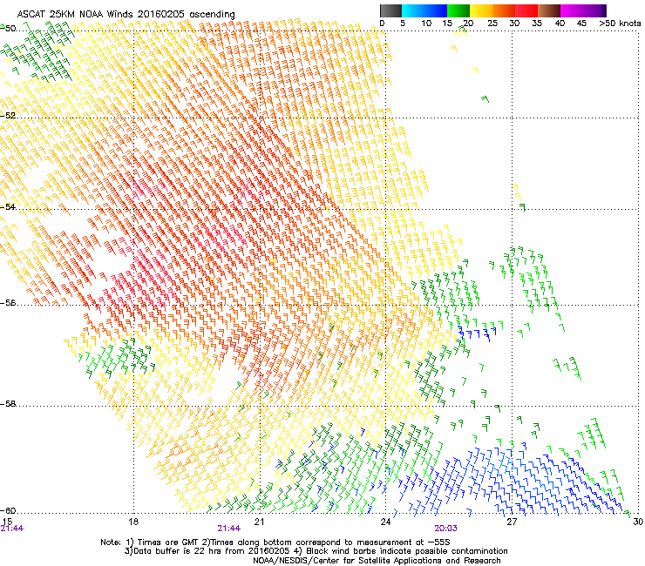The width and height of the screenshot is (645, 566).
Task: Click the '10' legend scale label
Action: pyautogui.click(x=426, y=24)
